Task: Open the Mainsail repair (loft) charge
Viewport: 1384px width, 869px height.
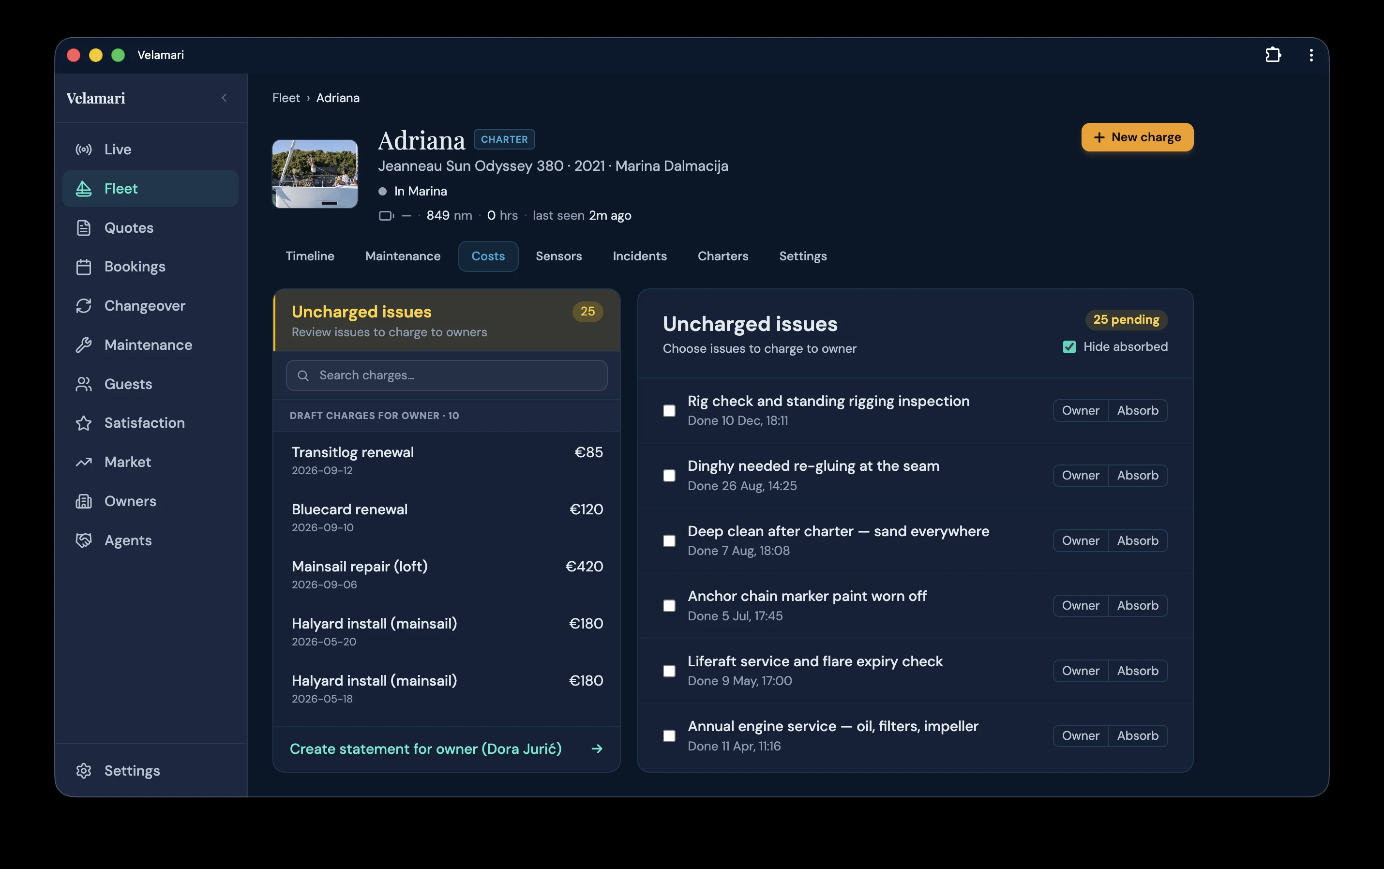Action: point(446,575)
